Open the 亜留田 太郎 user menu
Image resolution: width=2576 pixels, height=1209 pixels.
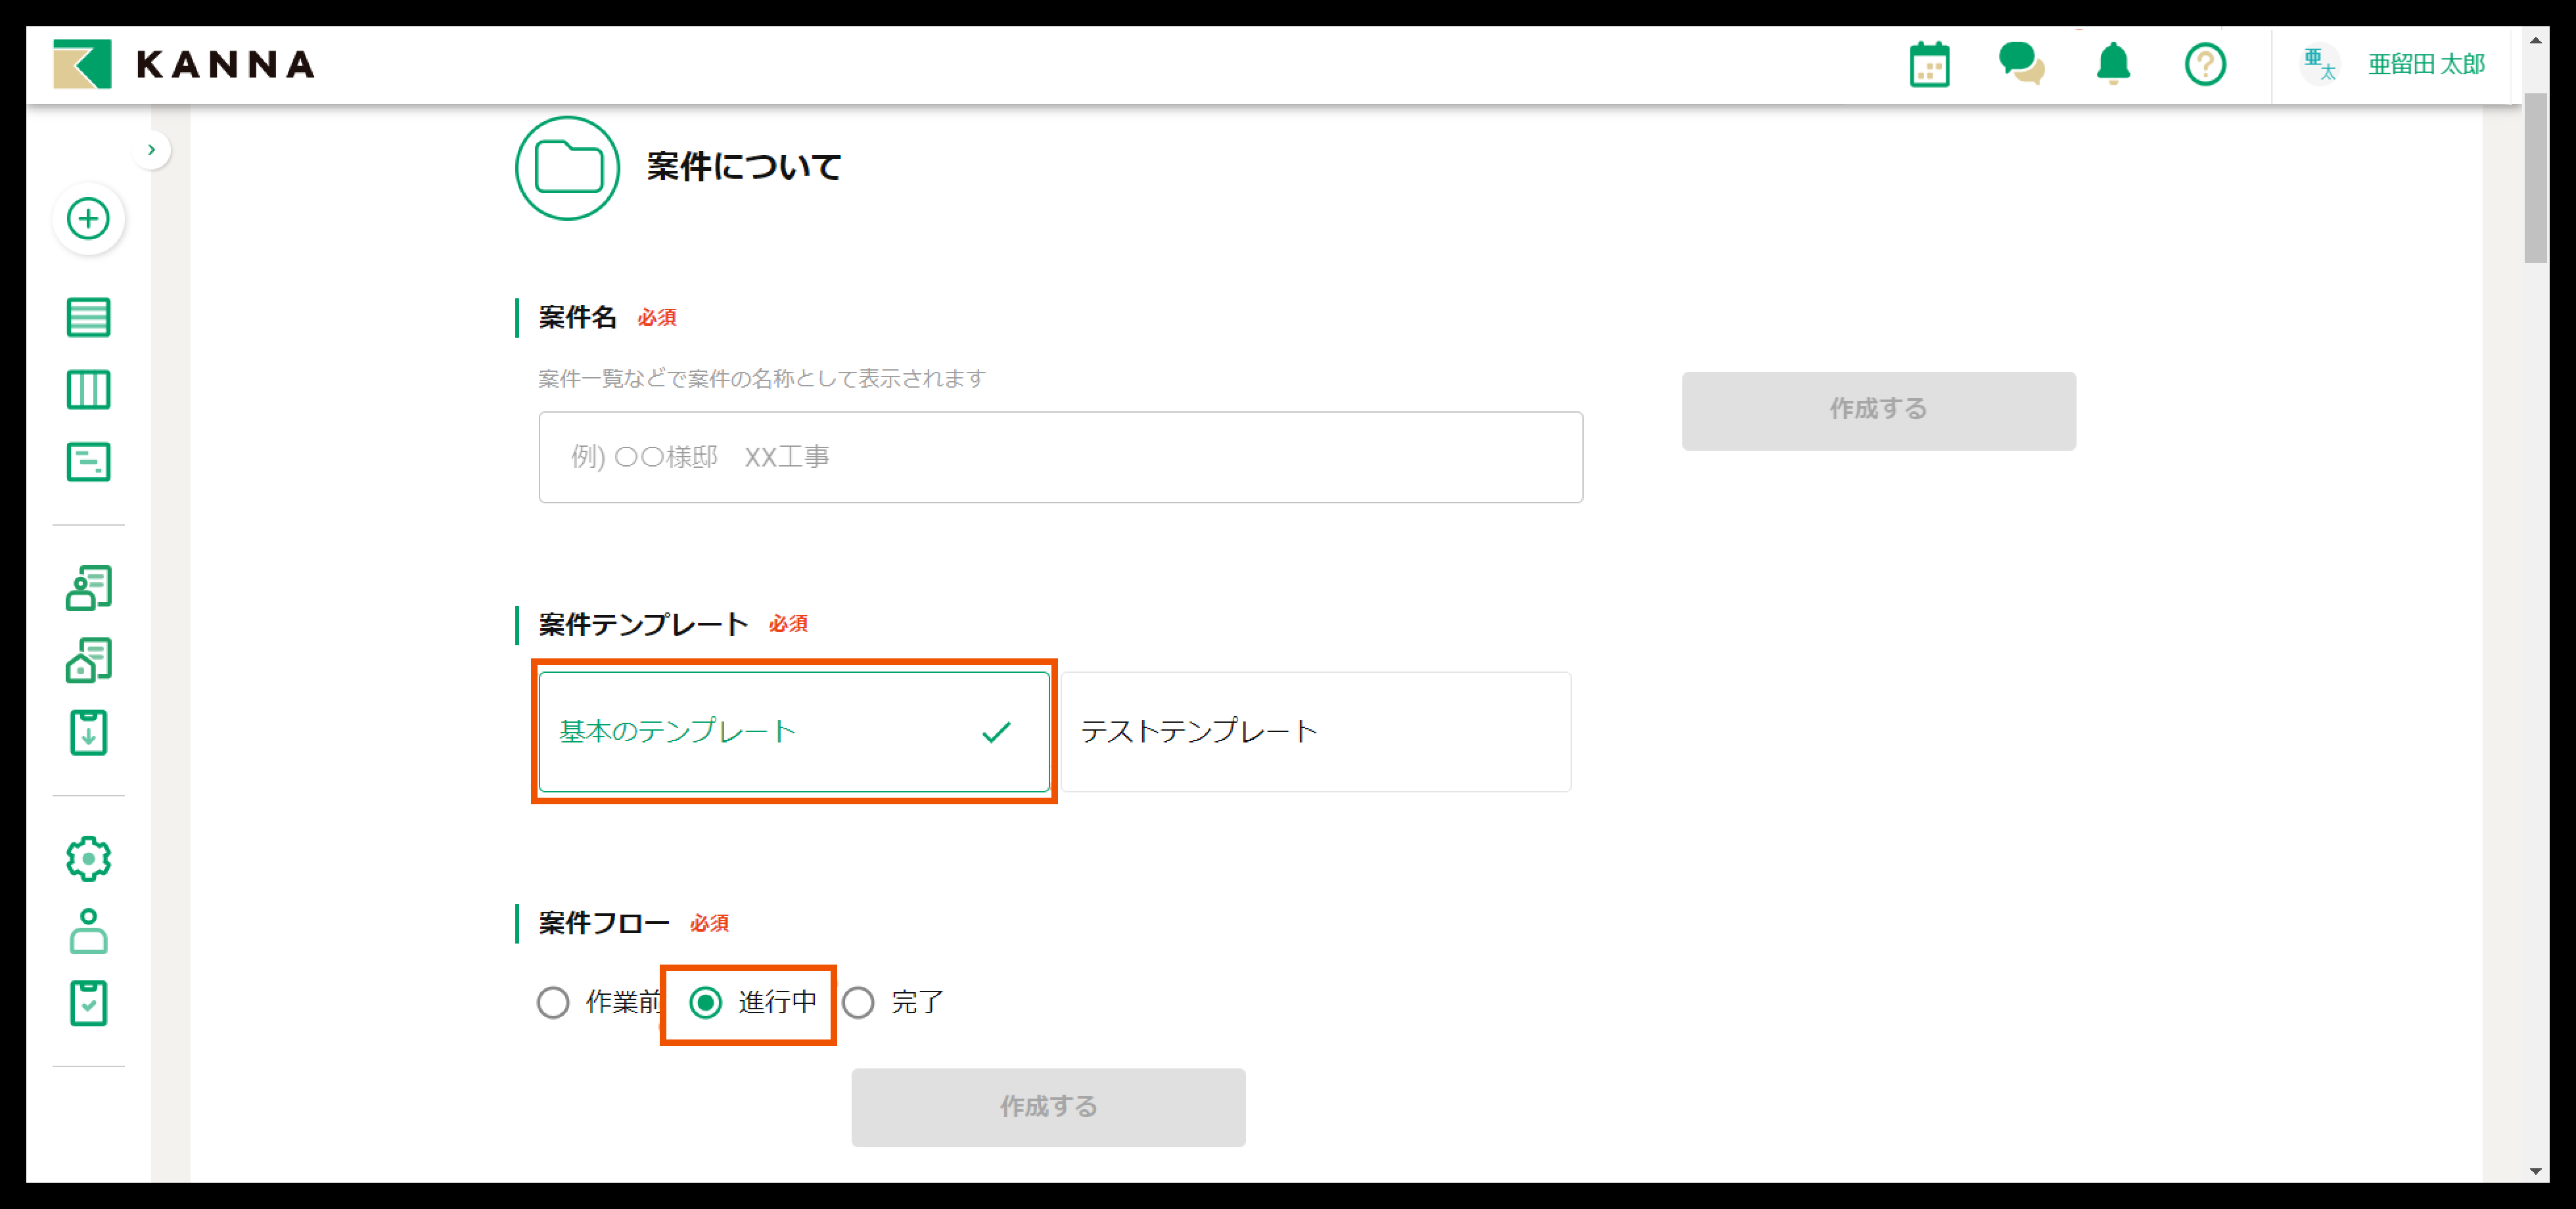point(2425,65)
